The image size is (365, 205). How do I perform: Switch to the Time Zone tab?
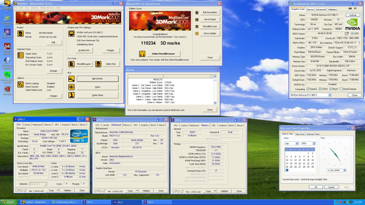tap(300, 134)
